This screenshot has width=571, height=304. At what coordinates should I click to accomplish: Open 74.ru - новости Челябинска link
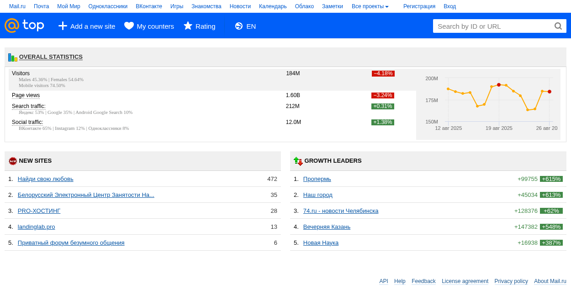341,211
